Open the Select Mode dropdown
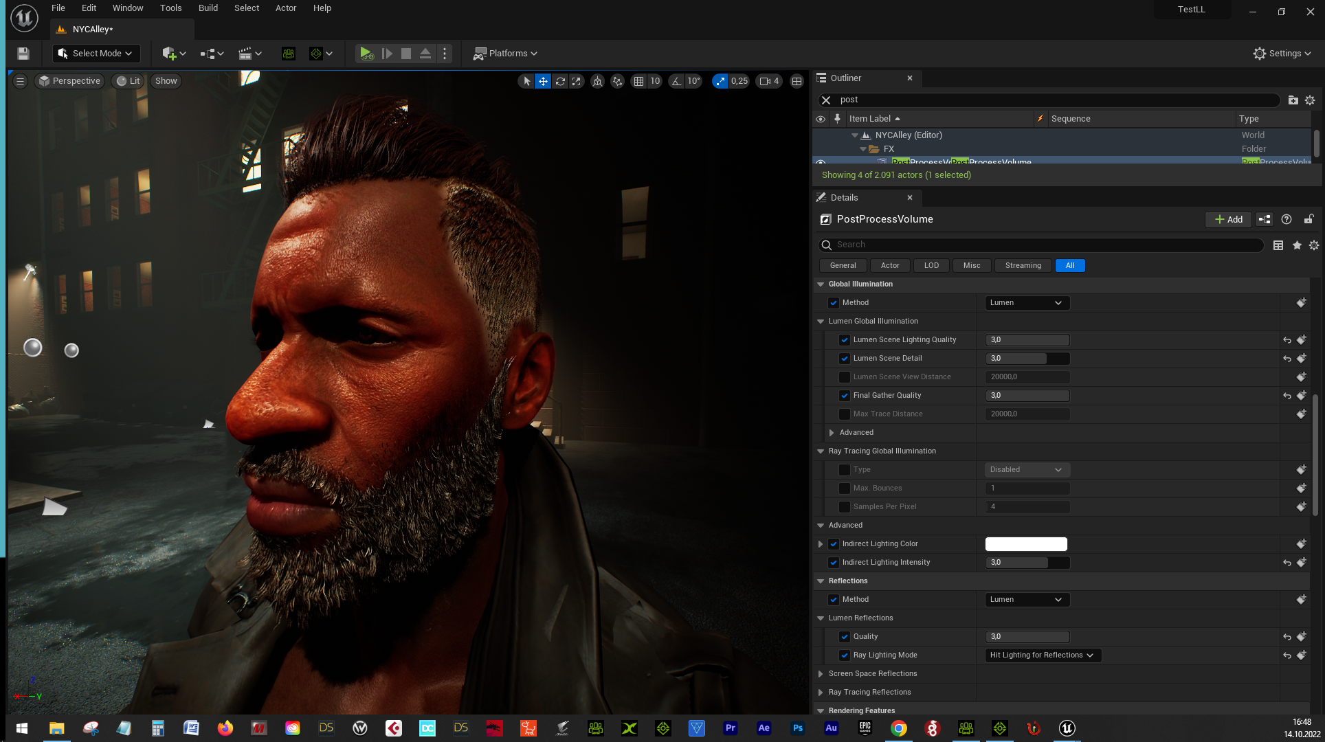Image resolution: width=1325 pixels, height=742 pixels. [96, 54]
